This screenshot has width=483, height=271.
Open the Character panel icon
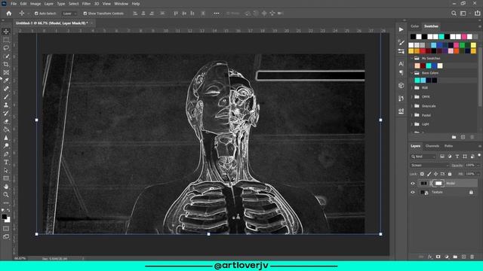click(x=401, y=63)
